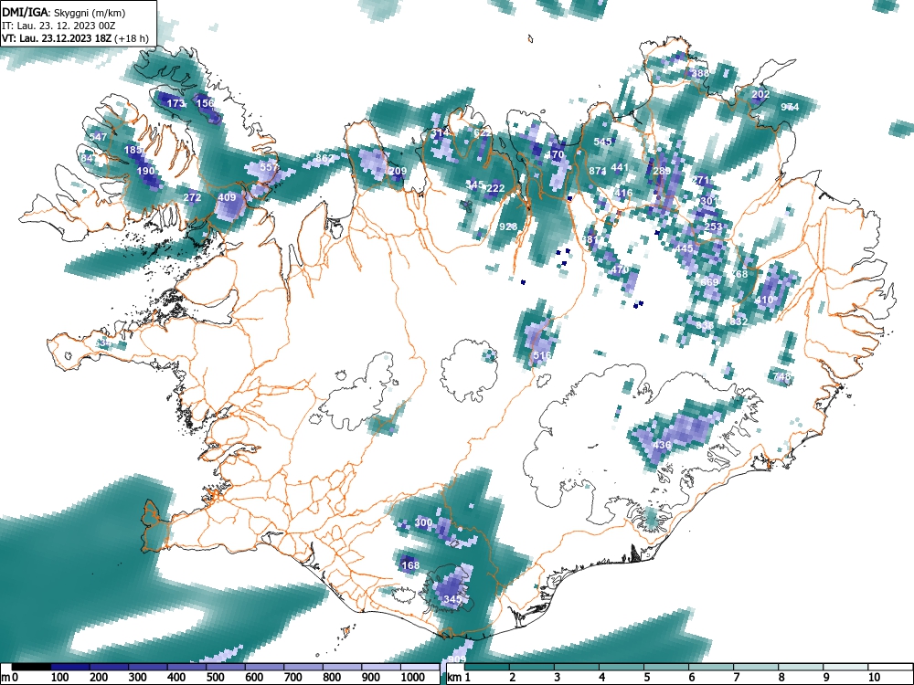
Task: Click the visibility value '289' on the map
Action: tap(662, 172)
